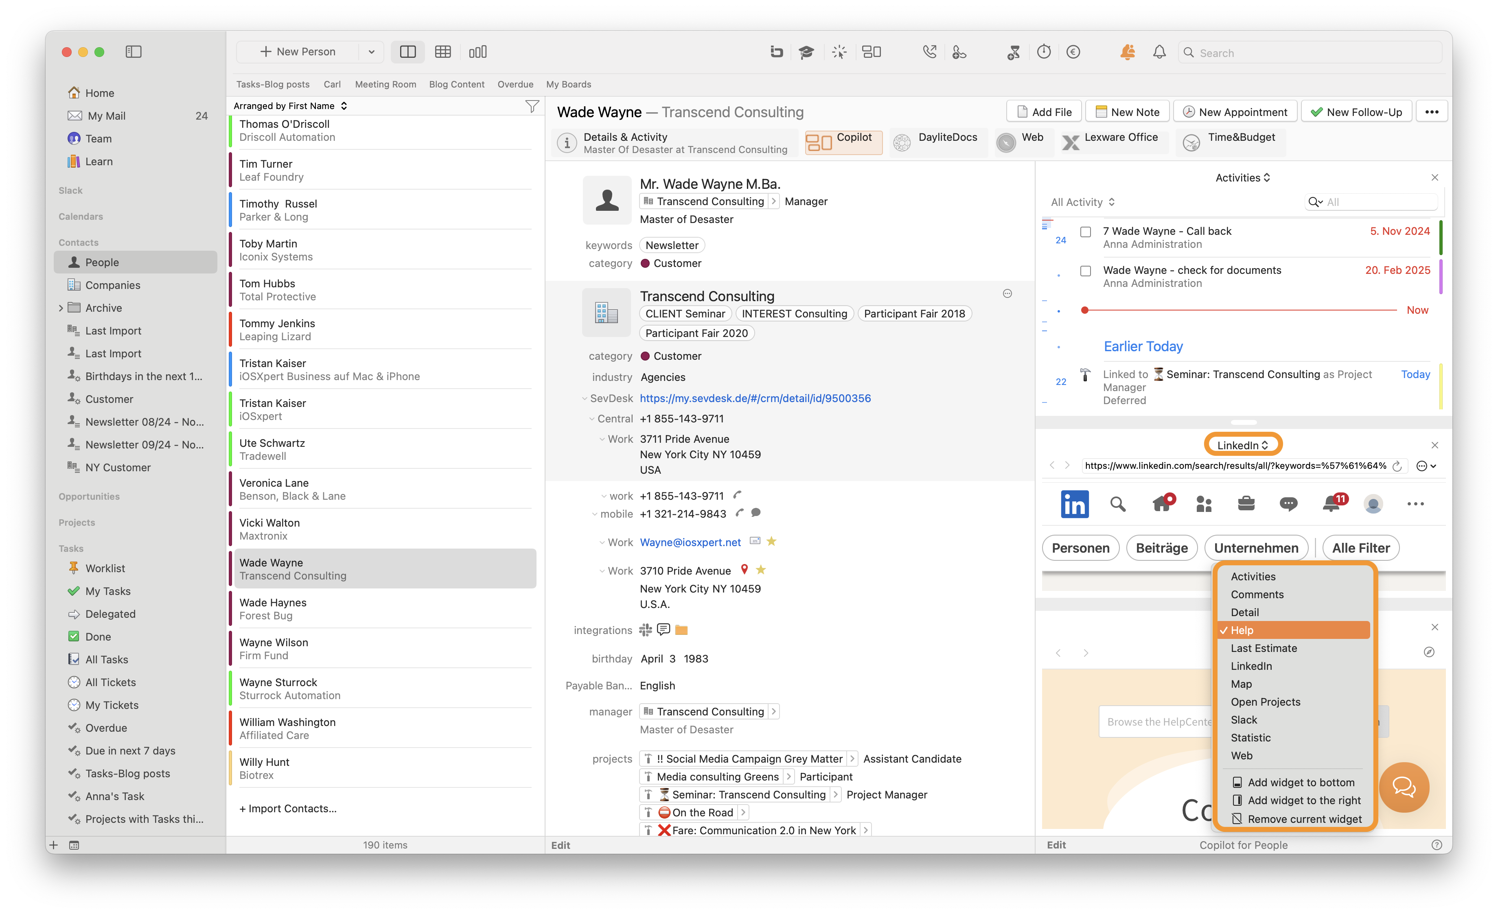This screenshot has height=914, width=1498.
Task: Open the Overdue favorites bar item
Action: (x=515, y=85)
